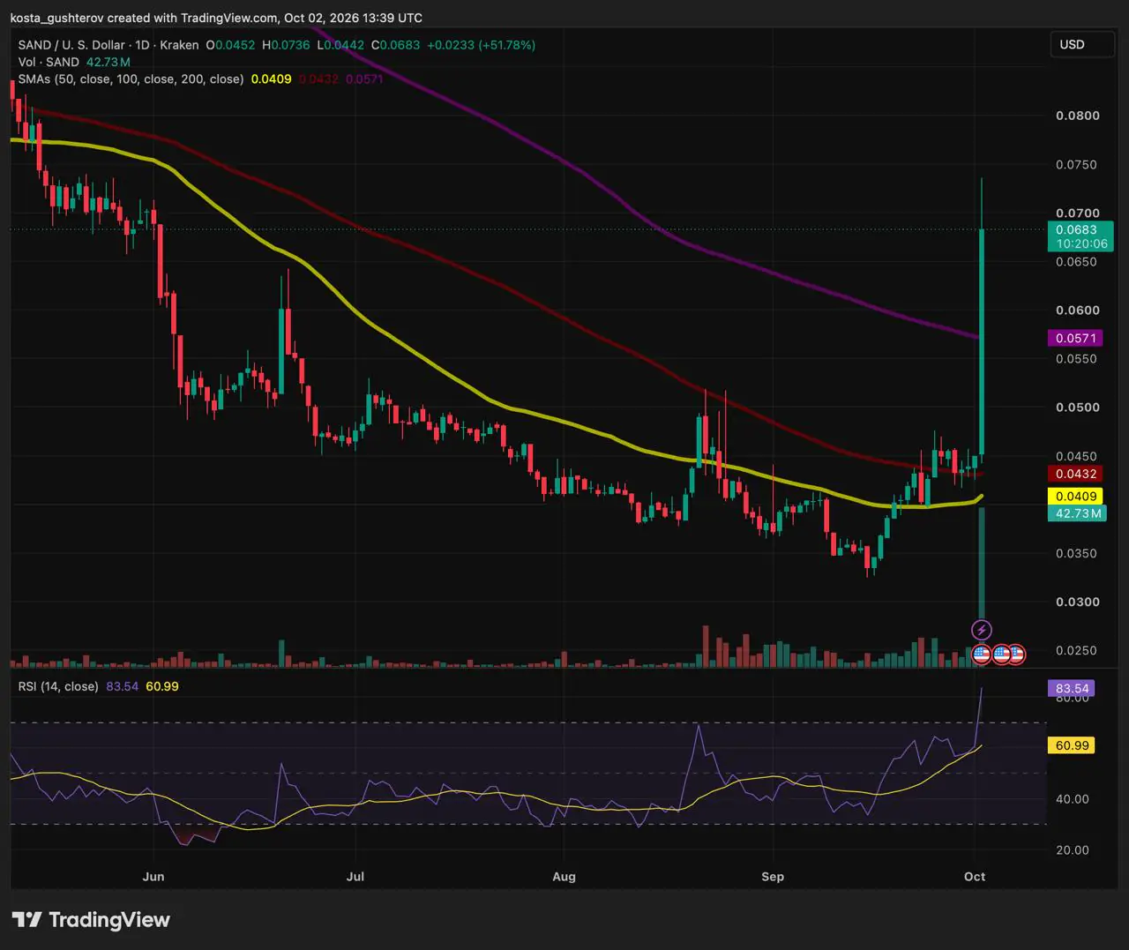Click the 0.0800 price axis label
This screenshot has height=950, width=1129.
(x=1078, y=116)
